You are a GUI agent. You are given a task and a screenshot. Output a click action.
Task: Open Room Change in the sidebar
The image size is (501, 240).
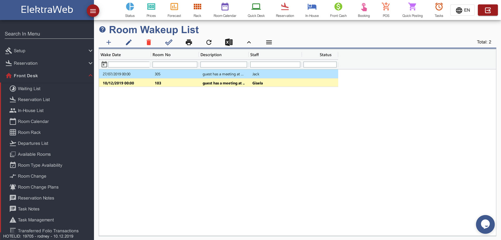[x=32, y=176]
